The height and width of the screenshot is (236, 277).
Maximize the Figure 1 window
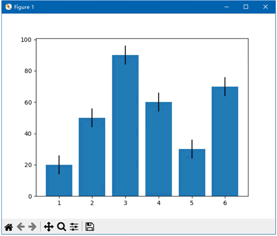point(246,7)
